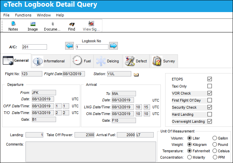Click the Landing count field
The image size is (233, 163).
34,135
